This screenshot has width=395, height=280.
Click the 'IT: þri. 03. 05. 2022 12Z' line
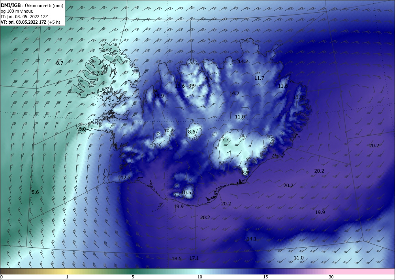pos(24,17)
